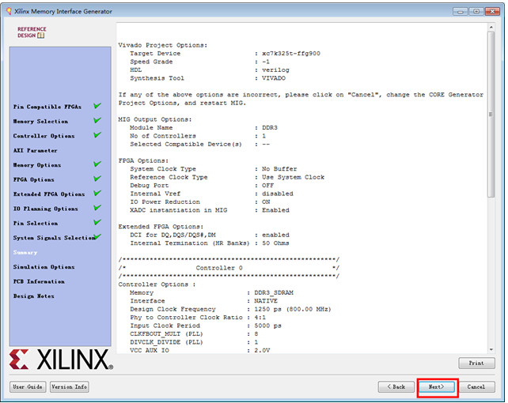Click the VCC_AUX_IO value 2.0V

262,350
